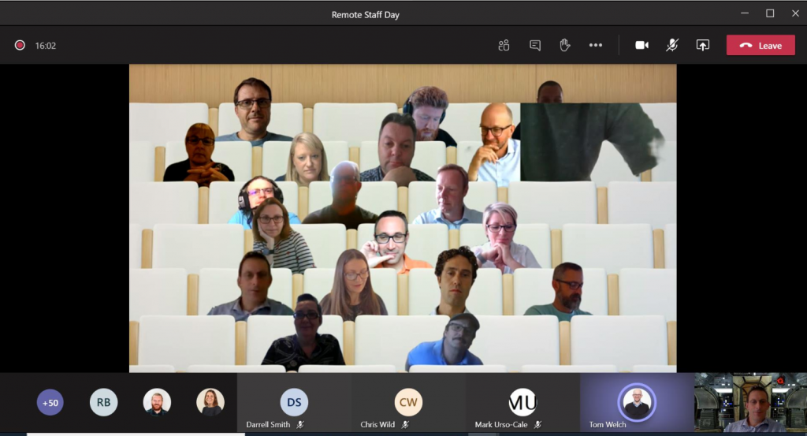
Task: Select the RB participant avatar
Action: (103, 403)
